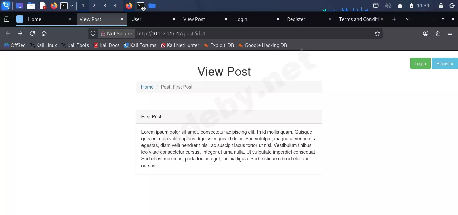
Task: Expand the list all tabs chevron
Action: [408, 19]
